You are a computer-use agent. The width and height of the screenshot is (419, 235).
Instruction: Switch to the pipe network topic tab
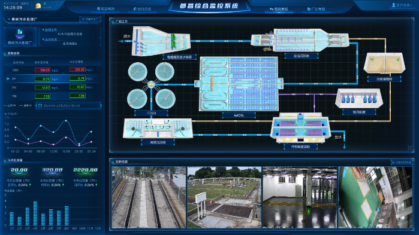[279, 9]
